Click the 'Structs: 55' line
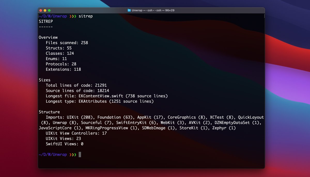The height and width of the screenshot is (177, 310). [59, 48]
